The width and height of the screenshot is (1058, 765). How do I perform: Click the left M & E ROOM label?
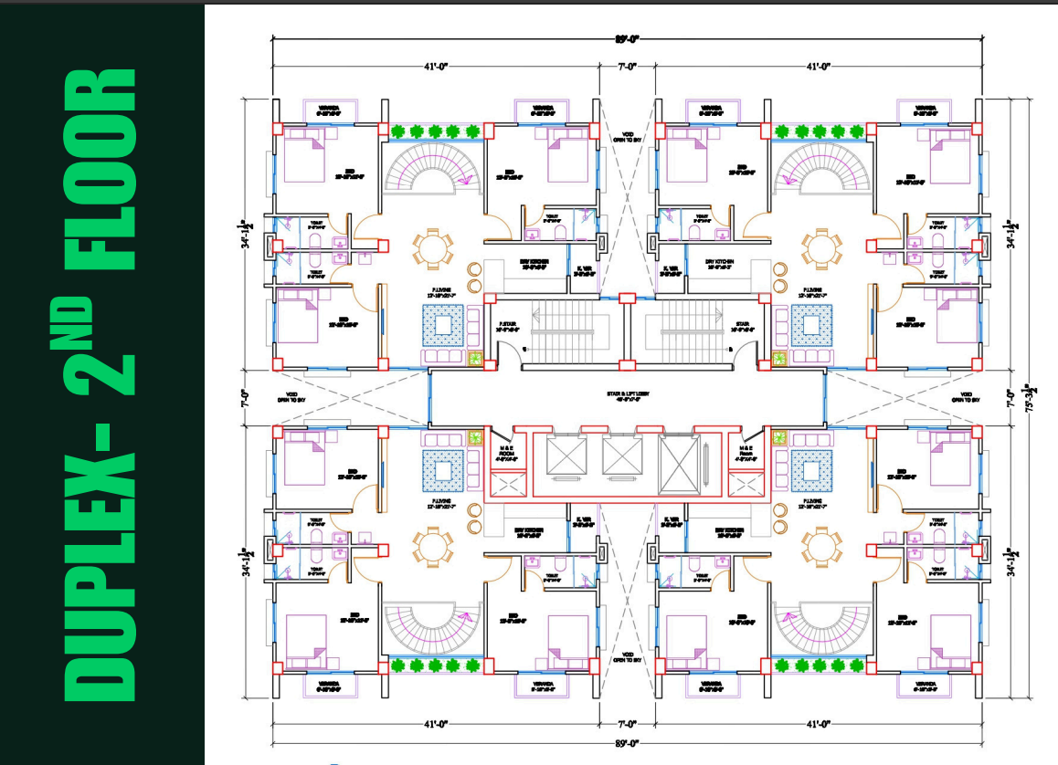[x=507, y=453]
